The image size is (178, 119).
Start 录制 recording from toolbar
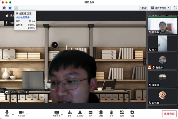[101, 114]
